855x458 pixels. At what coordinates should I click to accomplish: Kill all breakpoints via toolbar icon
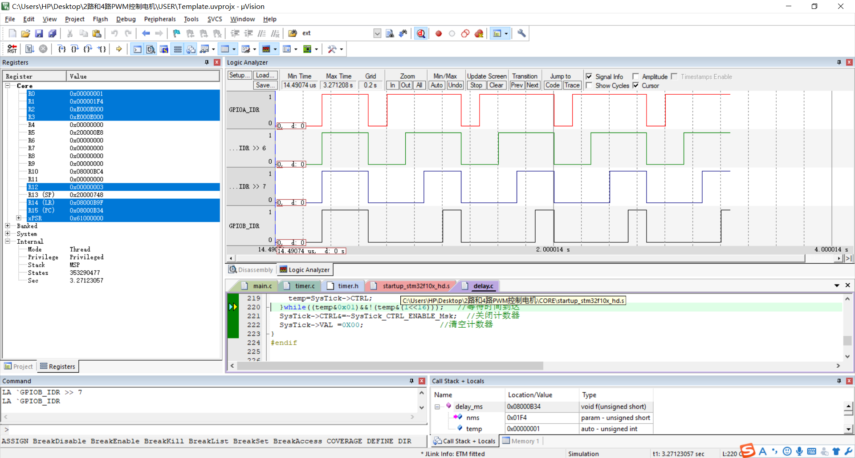(479, 33)
